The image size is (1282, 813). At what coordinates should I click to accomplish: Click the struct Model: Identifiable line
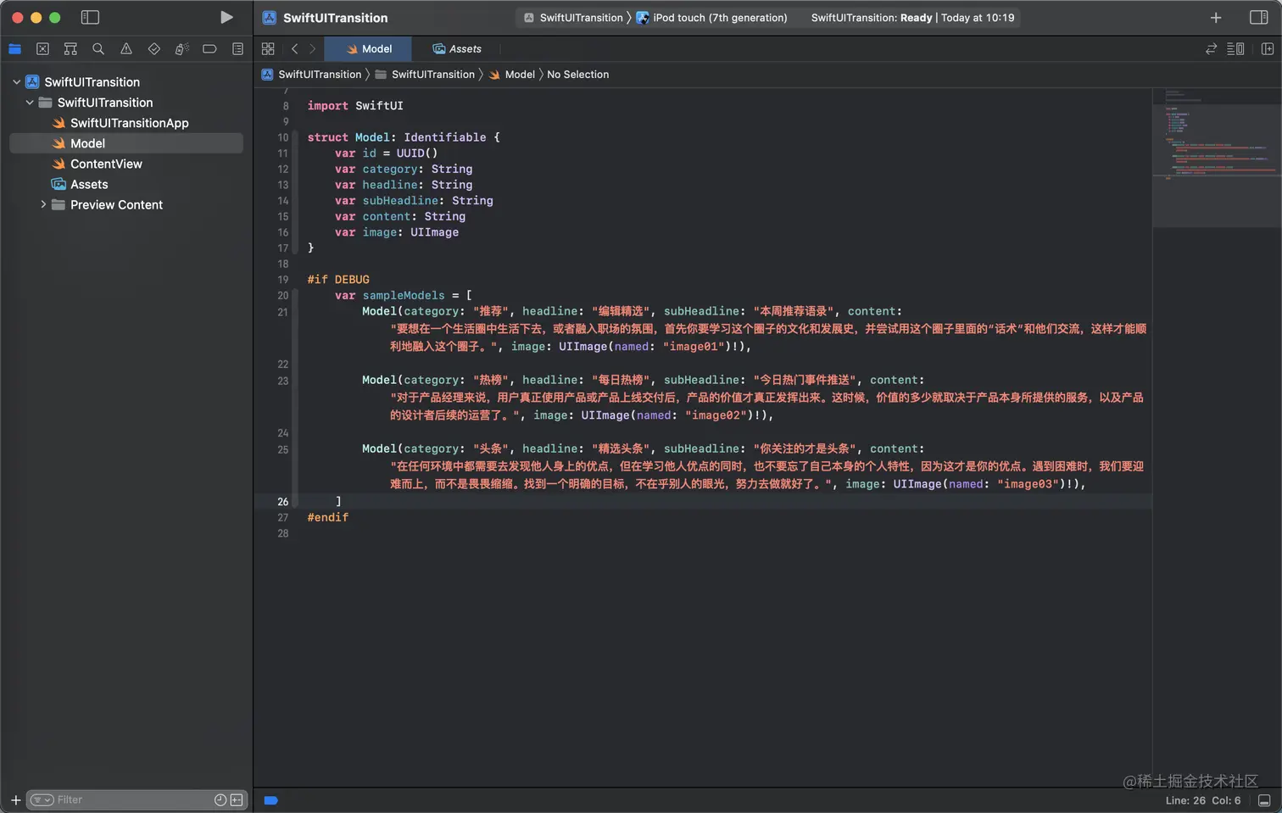point(404,137)
